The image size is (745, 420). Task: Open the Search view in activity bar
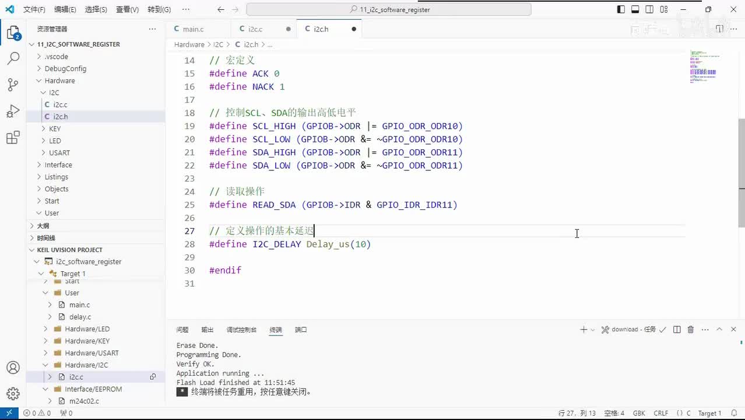13,58
